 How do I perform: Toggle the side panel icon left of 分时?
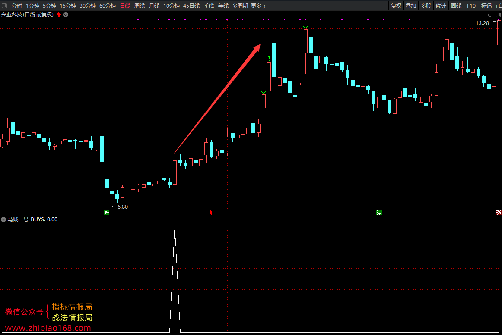[4, 6]
